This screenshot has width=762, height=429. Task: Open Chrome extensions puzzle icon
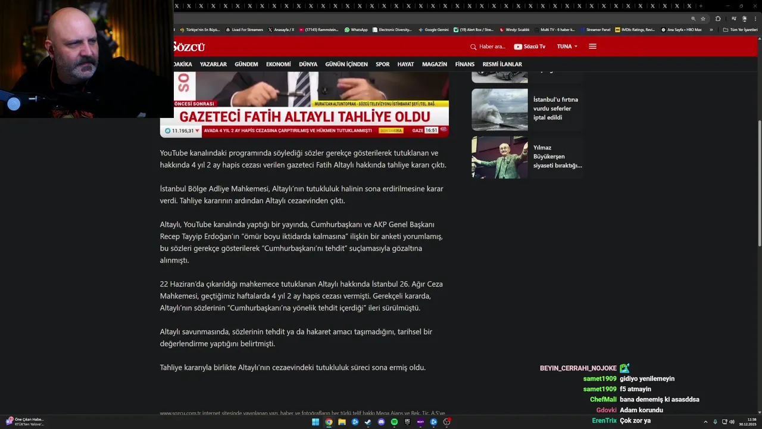point(718,18)
